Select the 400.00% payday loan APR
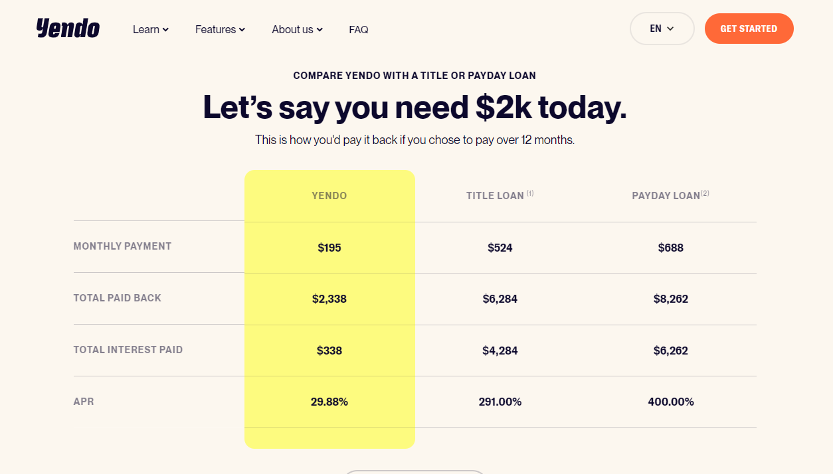Screen dimensions: 833x474 [x=671, y=402]
